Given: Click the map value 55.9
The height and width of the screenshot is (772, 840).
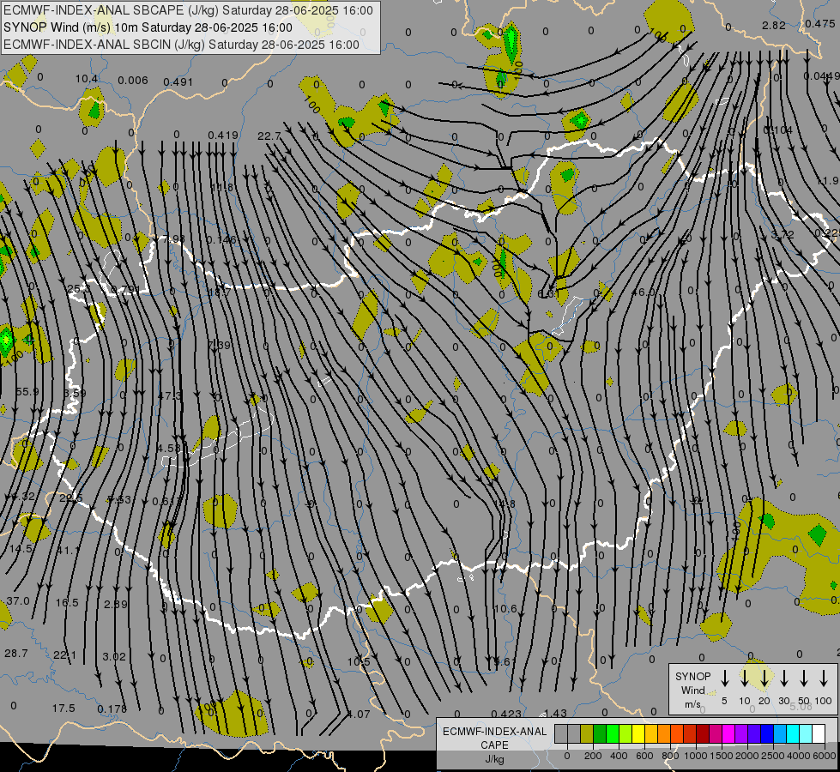Looking at the screenshot, I should click(x=27, y=392).
